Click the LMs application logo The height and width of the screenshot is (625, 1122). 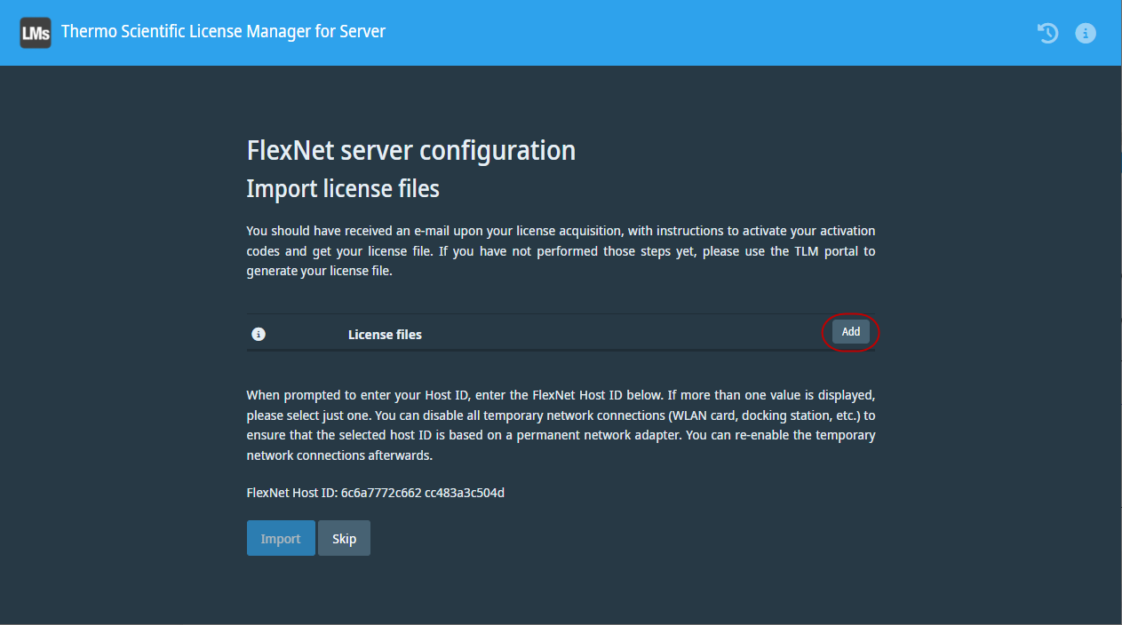point(36,33)
